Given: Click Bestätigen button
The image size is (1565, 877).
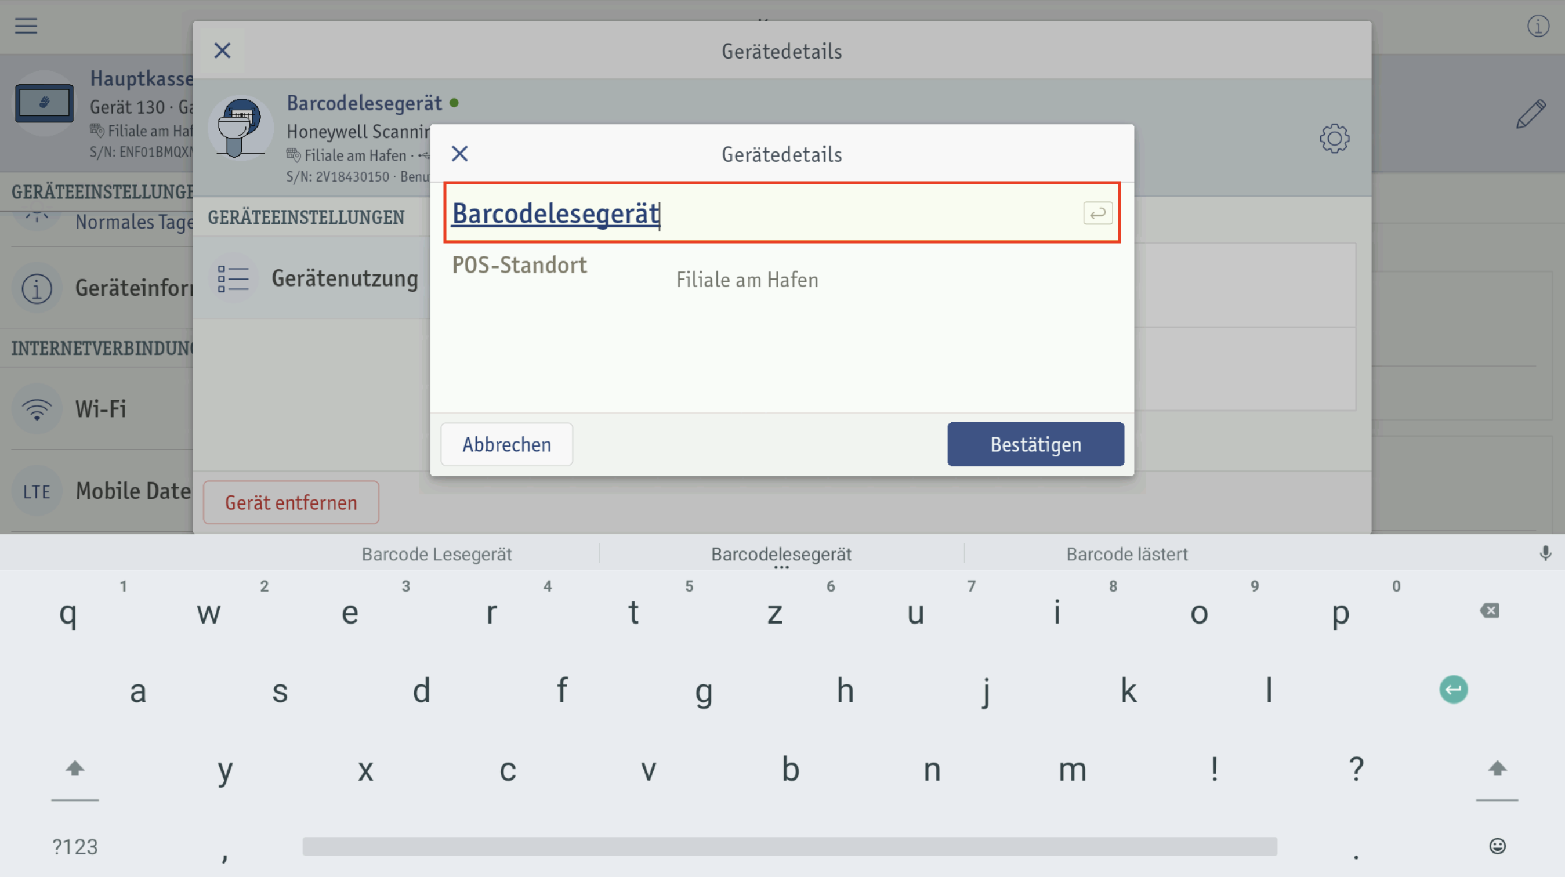Looking at the screenshot, I should click(1035, 444).
